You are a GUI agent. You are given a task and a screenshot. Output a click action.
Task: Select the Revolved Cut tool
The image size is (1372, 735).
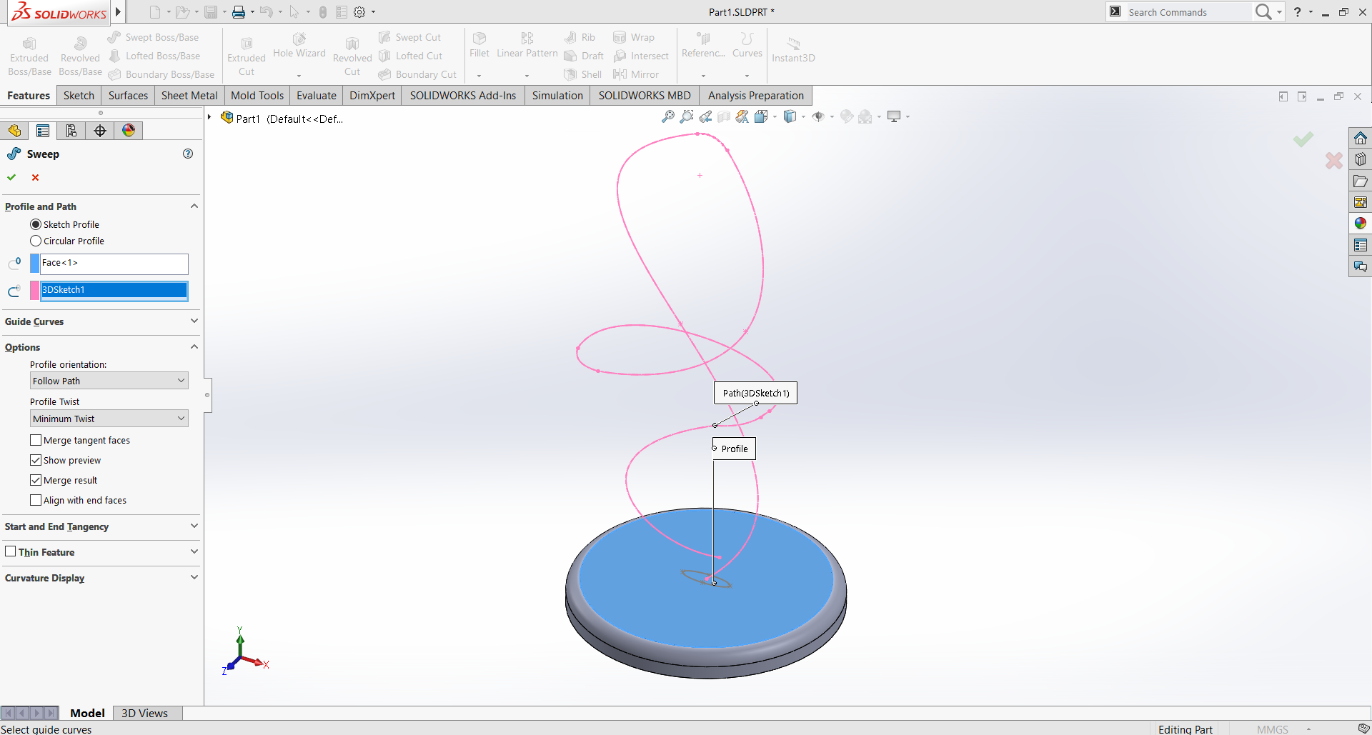[352, 54]
